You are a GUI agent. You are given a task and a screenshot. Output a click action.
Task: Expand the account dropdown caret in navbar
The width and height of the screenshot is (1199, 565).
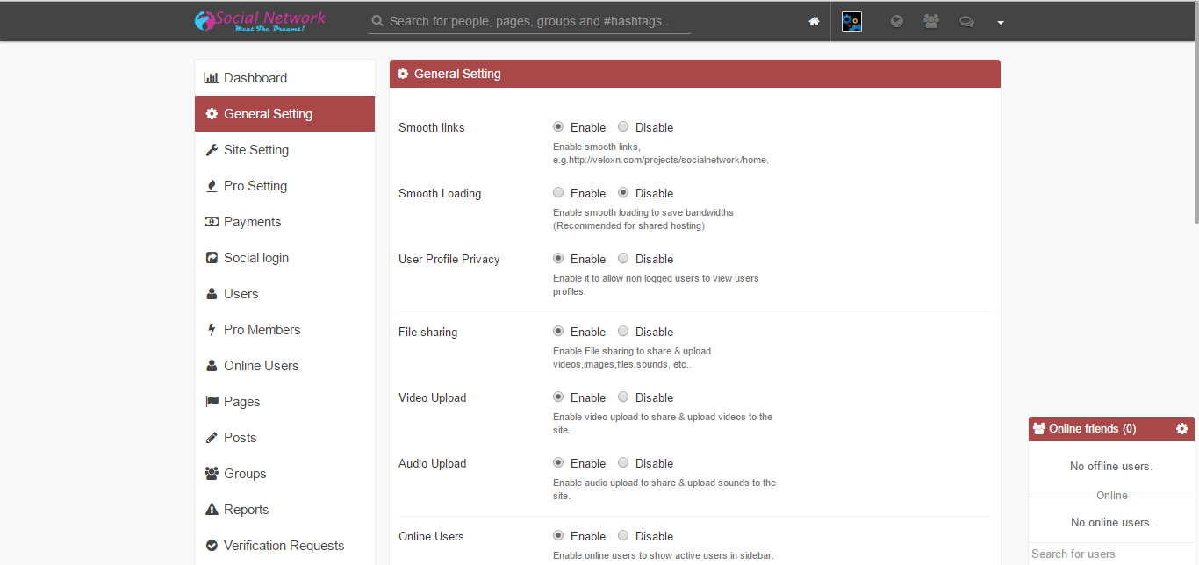click(x=1000, y=23)
